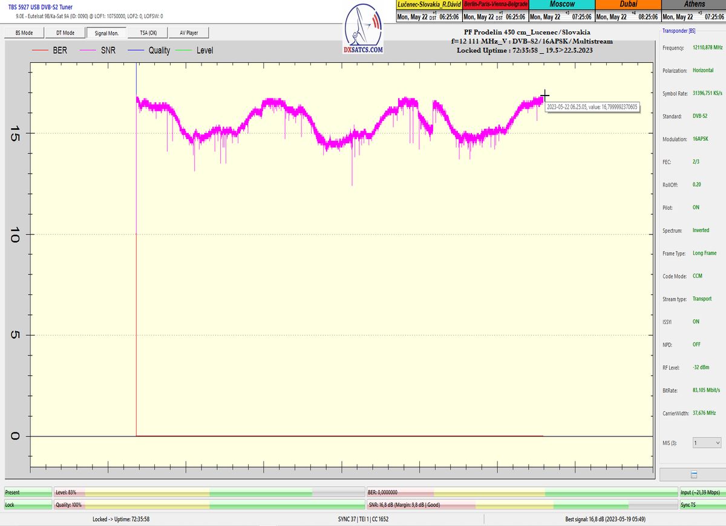The width and height of the screenshot is (726, 526).
Task: Click the Sync TS status indicator
Action: pyautogui.click(x=701, y=504)
